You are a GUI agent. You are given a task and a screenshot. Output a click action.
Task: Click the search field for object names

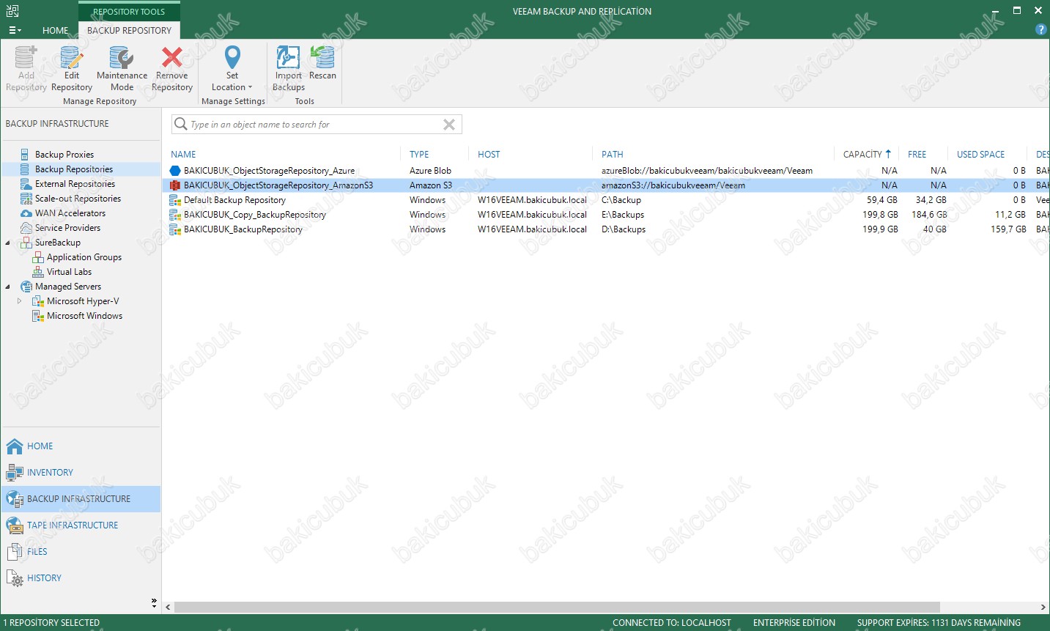pyautogui.click(x=315, y=125)
